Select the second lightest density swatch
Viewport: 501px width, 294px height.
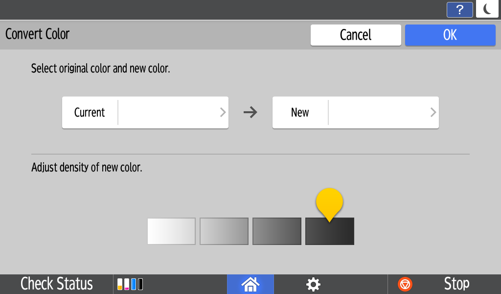[224, 231]
